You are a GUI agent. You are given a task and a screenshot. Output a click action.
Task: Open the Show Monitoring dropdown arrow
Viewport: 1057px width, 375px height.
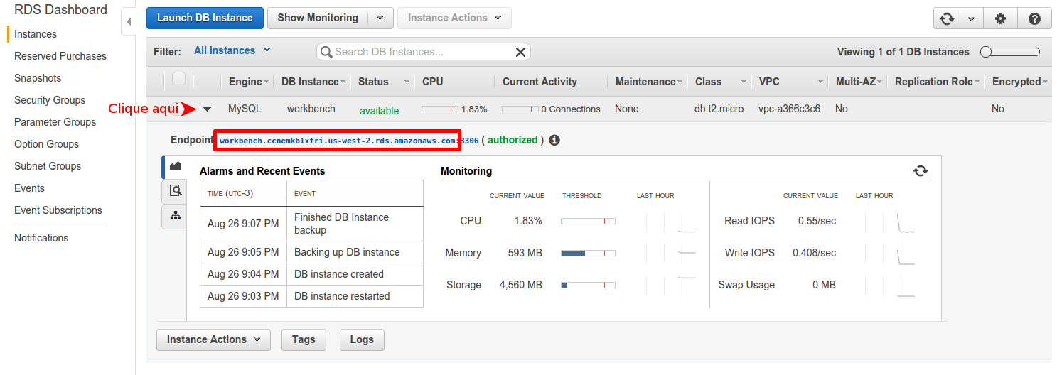380,18
